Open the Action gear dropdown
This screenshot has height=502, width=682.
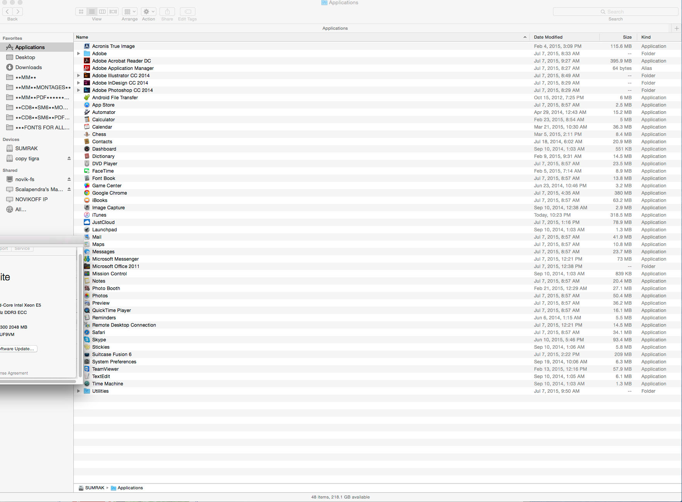pos(149,12)
